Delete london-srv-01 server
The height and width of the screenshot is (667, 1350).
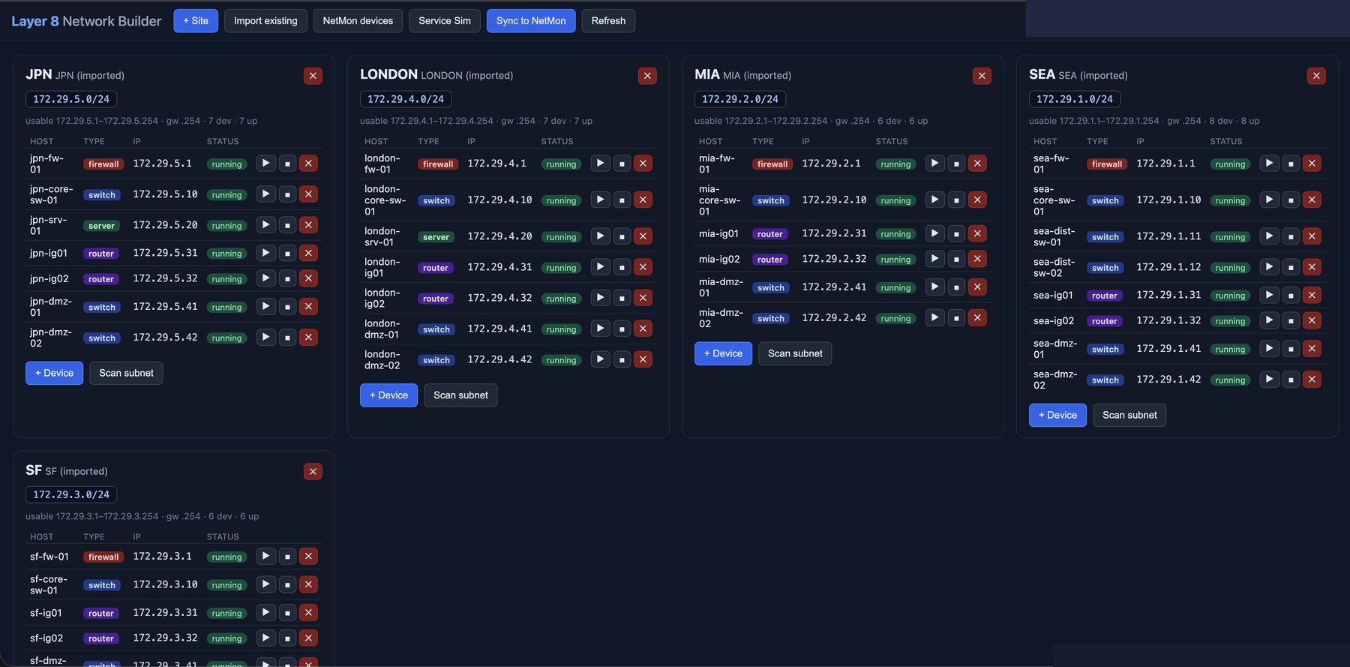pyautogui.click(x=643, y=236)
